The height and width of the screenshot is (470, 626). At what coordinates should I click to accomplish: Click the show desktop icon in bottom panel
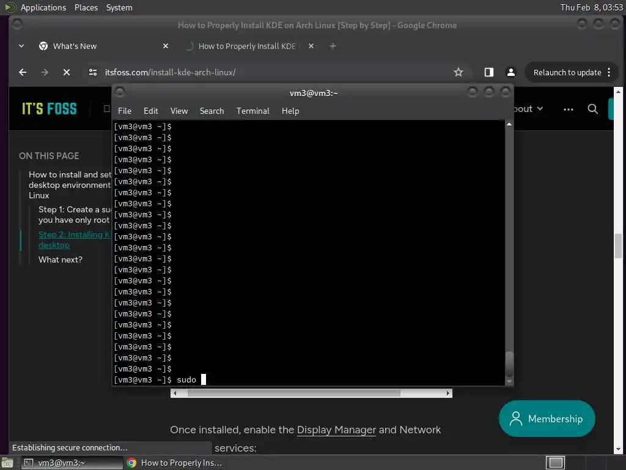[x=7, y=463]
